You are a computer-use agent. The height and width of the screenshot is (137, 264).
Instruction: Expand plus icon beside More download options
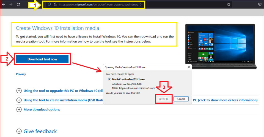tap(19, 109)
